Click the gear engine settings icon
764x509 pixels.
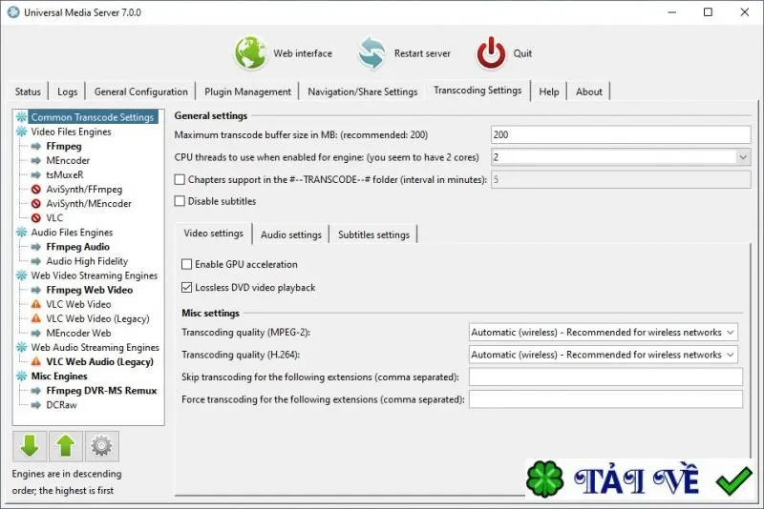(101, 446)
